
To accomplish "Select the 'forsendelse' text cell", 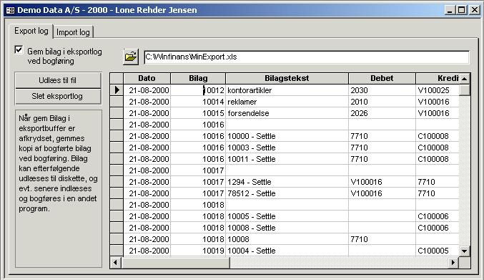I will click(287, 113).
